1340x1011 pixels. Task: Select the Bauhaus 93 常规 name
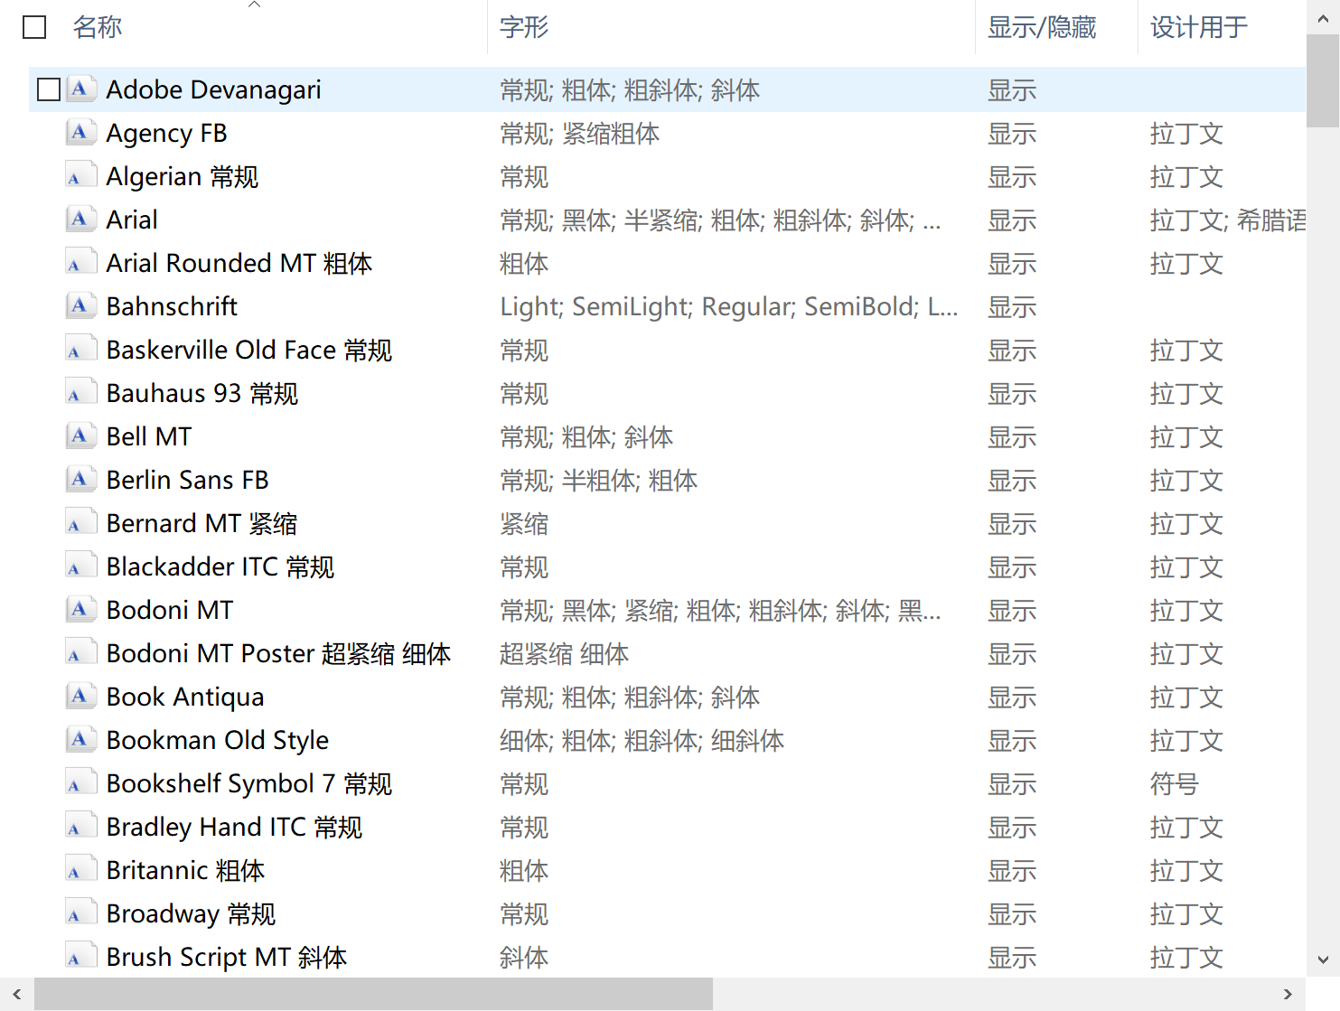202,393
